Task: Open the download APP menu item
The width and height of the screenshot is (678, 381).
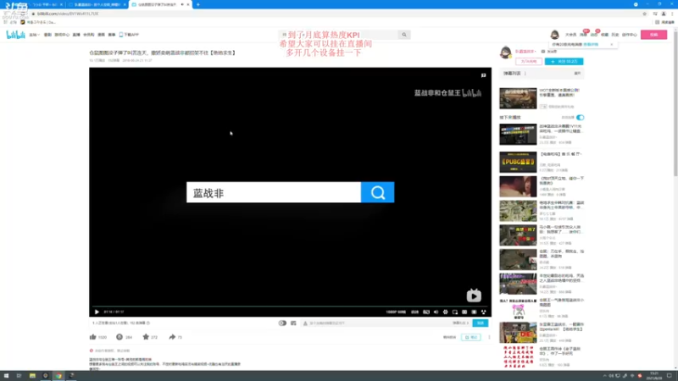Action: pos(129,35)
